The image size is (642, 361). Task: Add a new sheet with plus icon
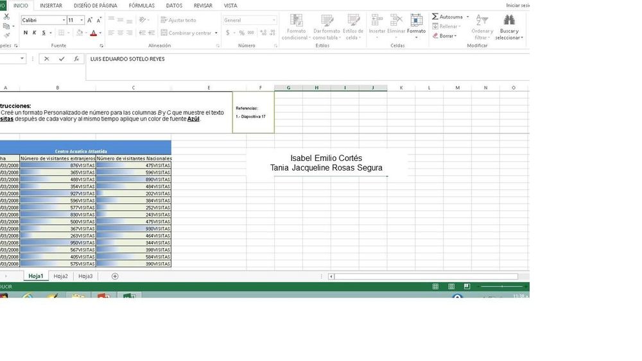(x=115, y=276)
